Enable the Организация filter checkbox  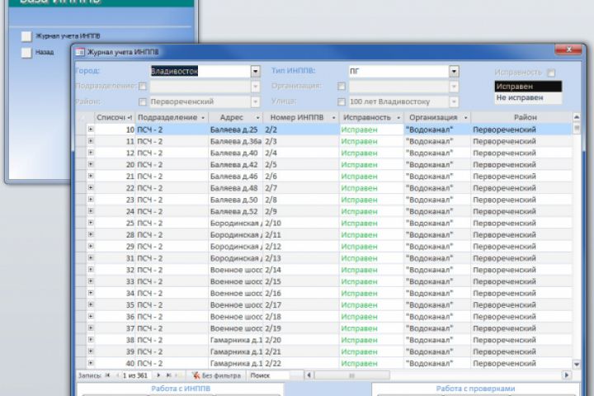[342, 87]
